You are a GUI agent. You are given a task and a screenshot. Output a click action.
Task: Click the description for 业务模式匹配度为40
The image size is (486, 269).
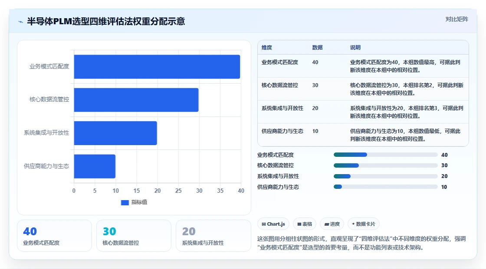tap(405, 66)
